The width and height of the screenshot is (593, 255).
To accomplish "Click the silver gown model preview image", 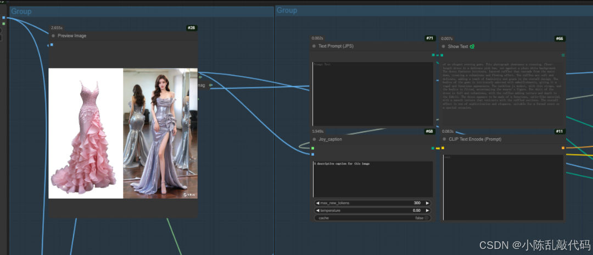I will [160, 133].
